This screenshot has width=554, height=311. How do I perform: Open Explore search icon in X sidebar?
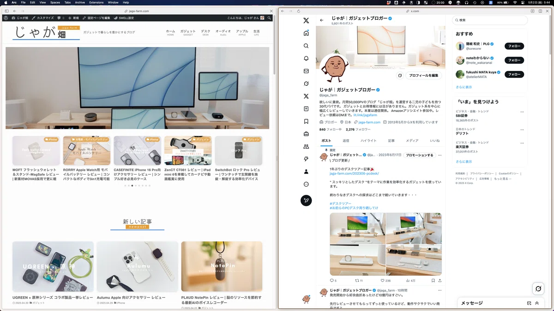pyautogui.click(x=306, y=46)
